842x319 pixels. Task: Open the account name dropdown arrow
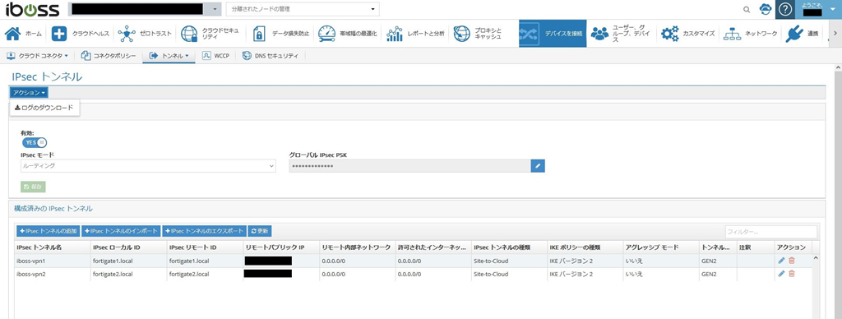point(215,10)
